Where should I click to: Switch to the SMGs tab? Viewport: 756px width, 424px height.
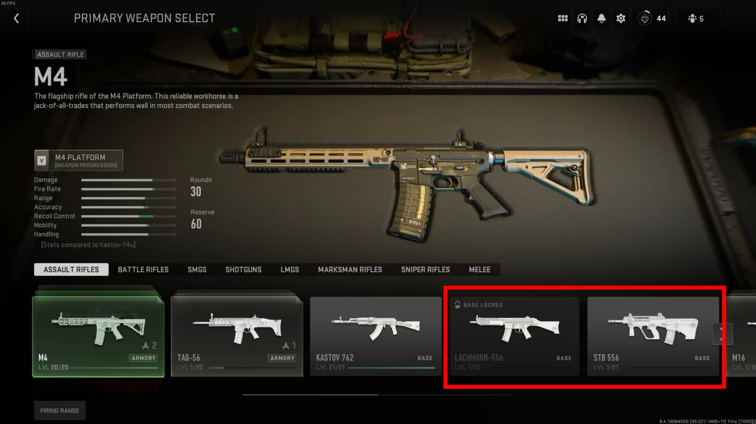pyautogui.click(x=197, y=269)
